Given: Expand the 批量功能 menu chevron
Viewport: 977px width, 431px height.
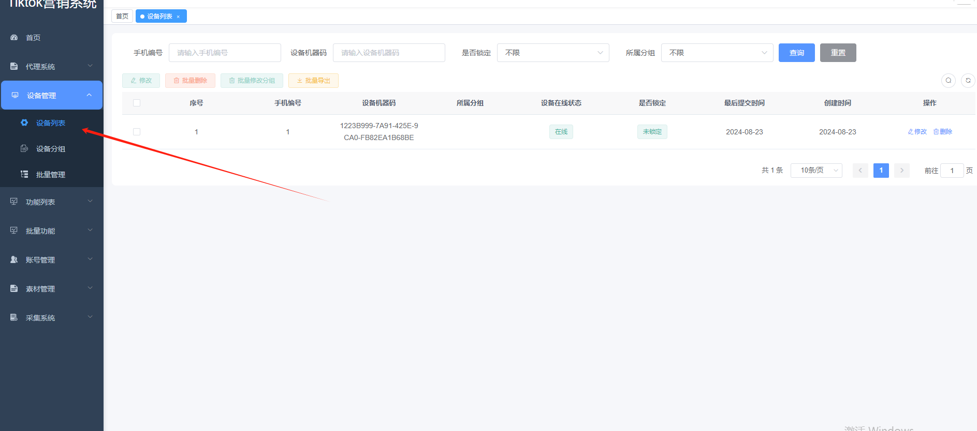Looking at the screenshot, I should [90, 230].
